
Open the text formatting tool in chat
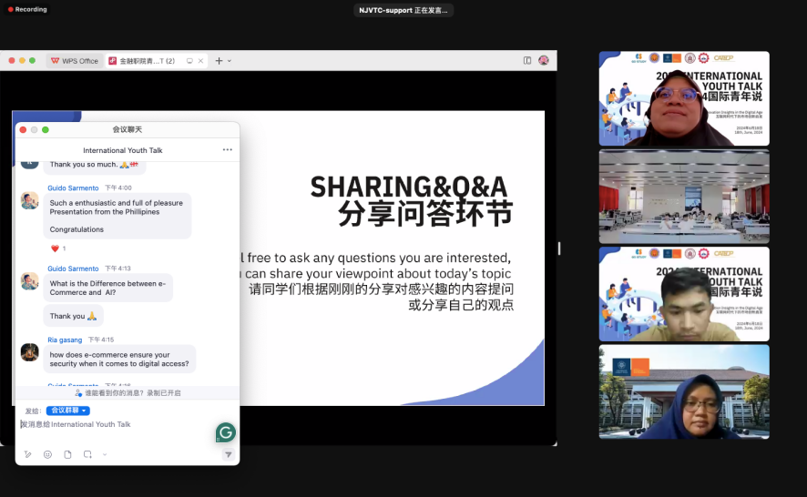[27, 454]
